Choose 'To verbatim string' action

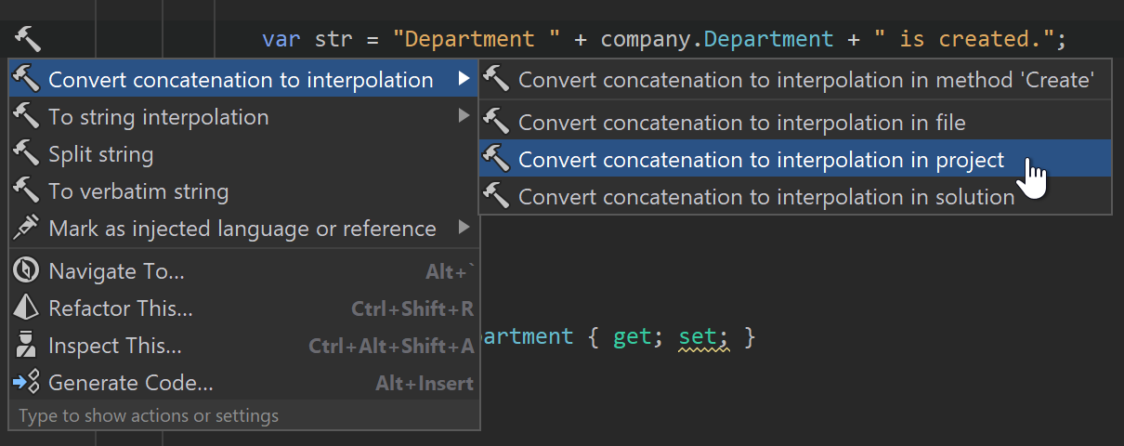[x=137, y=191]
